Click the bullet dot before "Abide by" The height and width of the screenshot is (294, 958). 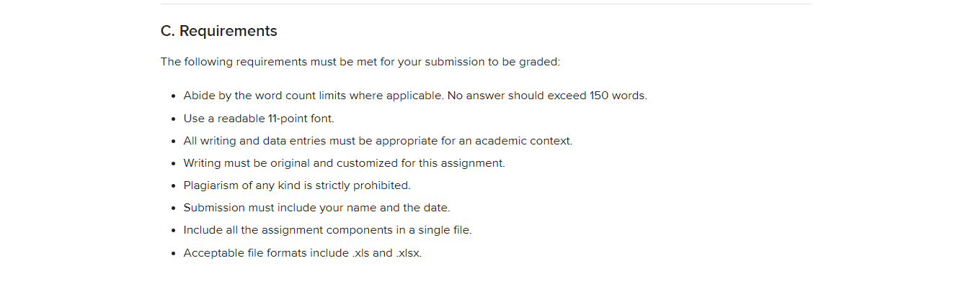(174, 96)
